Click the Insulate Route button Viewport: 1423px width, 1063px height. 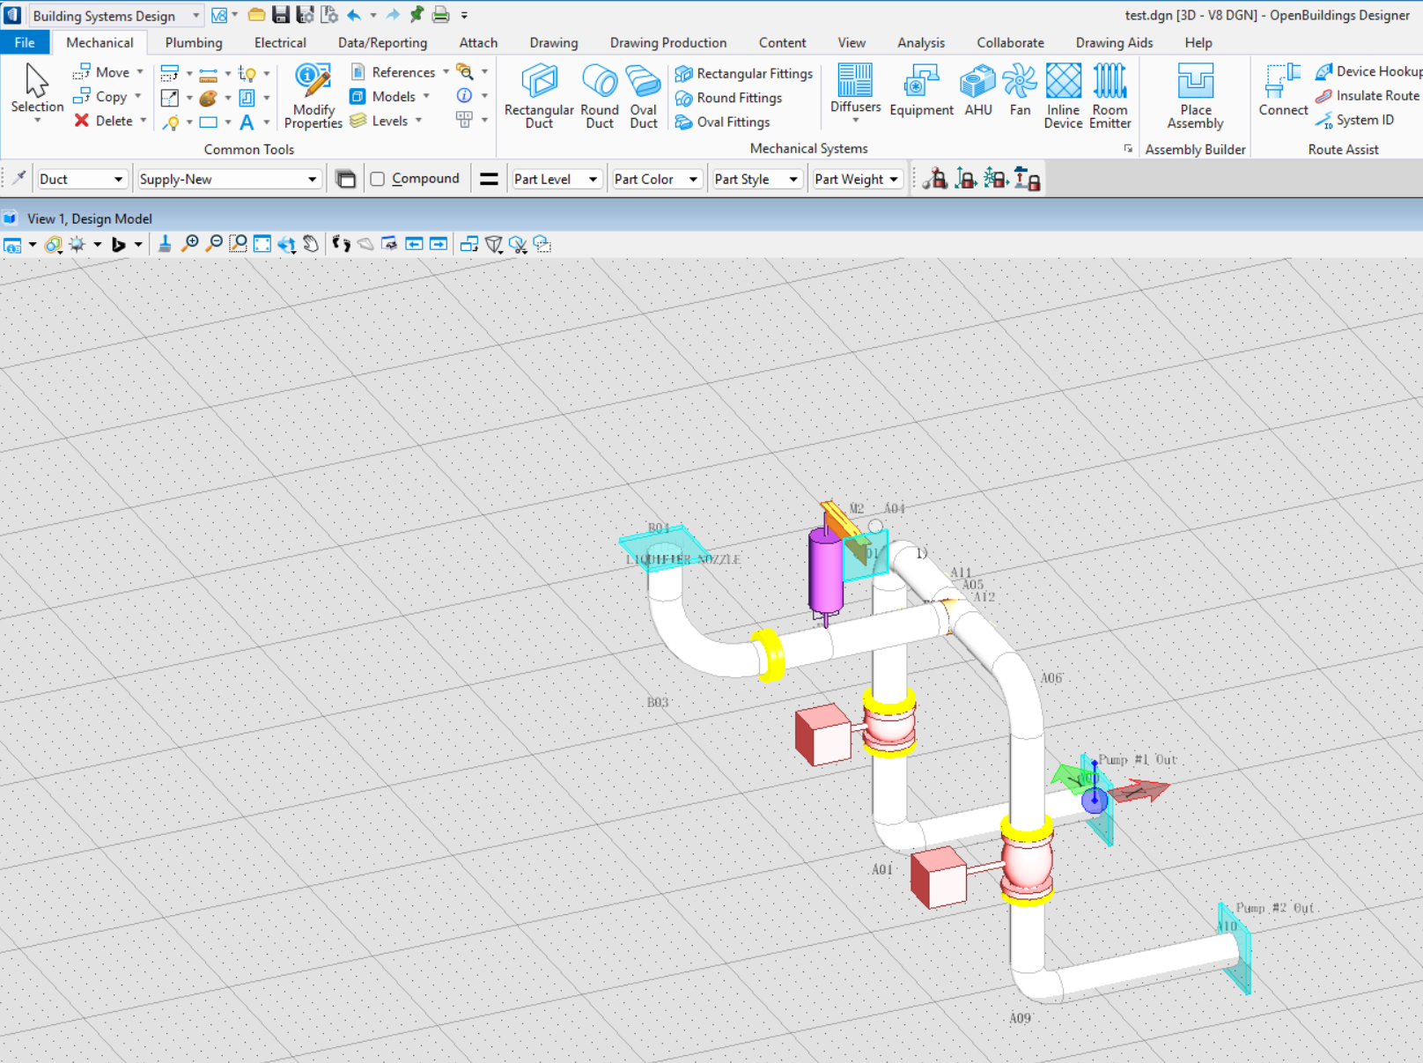pyautogui.click(x=1368, y=95)
